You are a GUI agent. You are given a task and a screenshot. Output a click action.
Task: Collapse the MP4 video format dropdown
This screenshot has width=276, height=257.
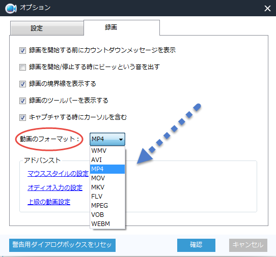pyautogui.click(x=107, y=139)
